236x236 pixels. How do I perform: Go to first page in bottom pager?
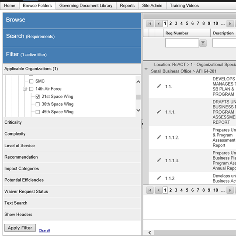click(150, 190)
